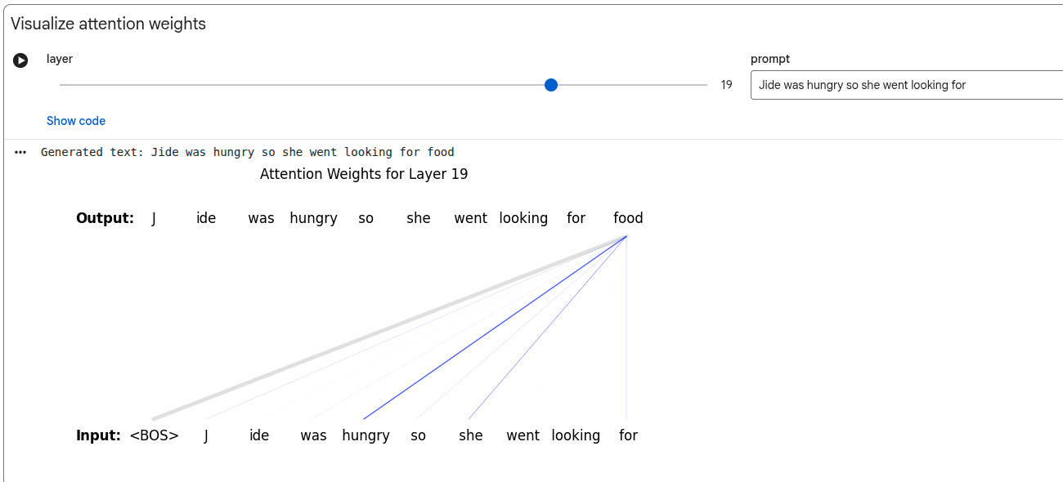Click the layer slider handle

551,85
